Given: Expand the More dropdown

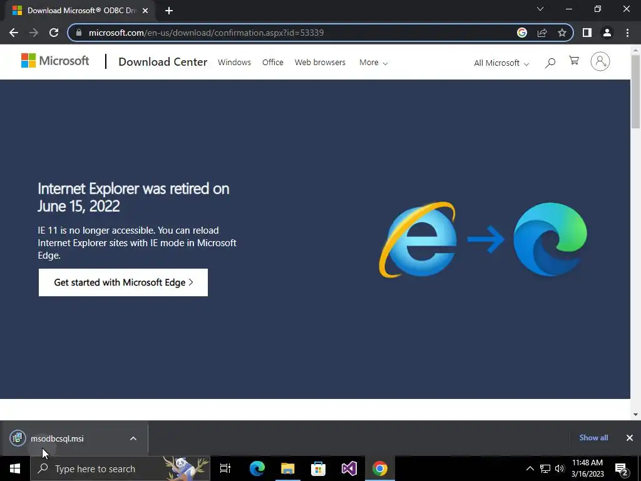Looking at the screenshot, I should pyautogui.click(x=373, y=63).
